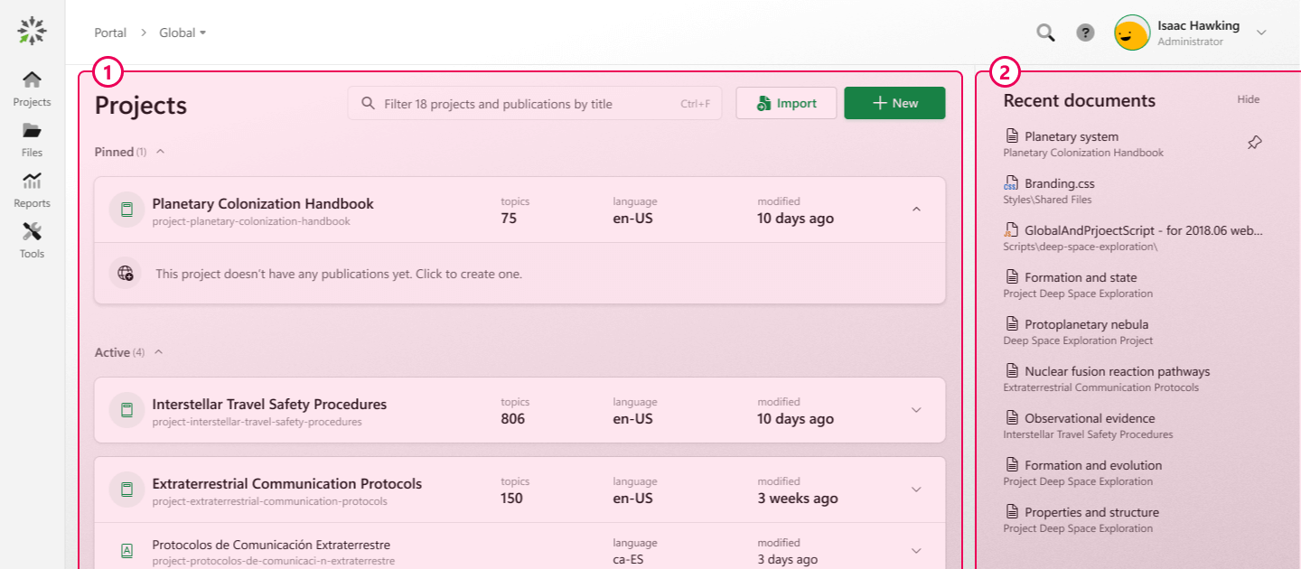Open the Global breadcrumb dropdown
Viewport: 1301px width, 569px height.
182,33
